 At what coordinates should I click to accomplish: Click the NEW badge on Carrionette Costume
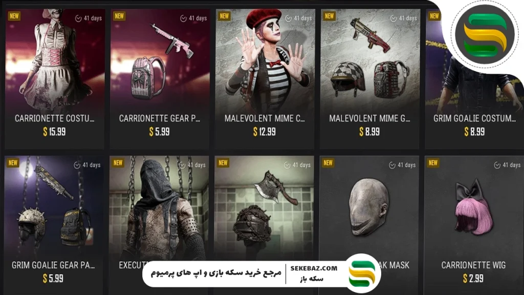pos(14,16)
